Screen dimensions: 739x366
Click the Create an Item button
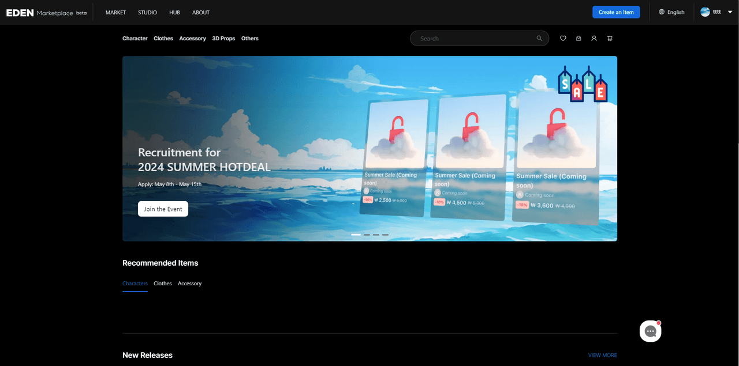pos(615,12)
